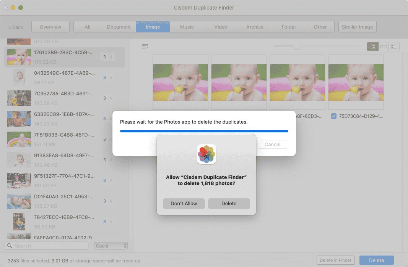This screenshot has height=267, width=408.
Task: Toggle selection badge 3 on 176103B9 group
Action: pos(104,56)
